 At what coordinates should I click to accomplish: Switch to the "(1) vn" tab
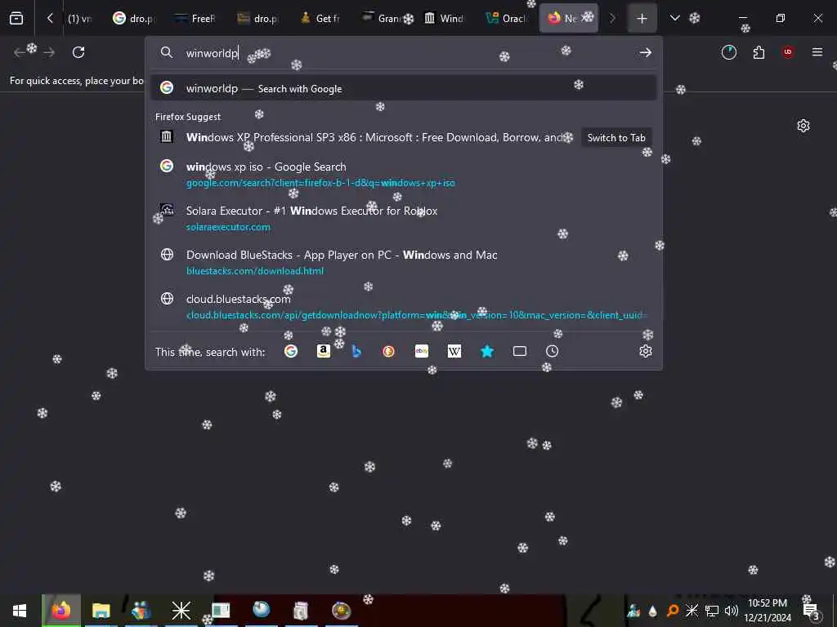(79, 18)
